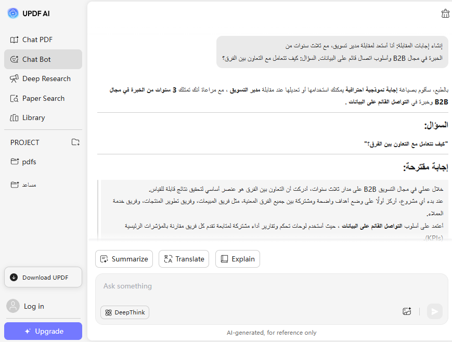Click the Upgrade button
The height and width of the screenshot is (342, 452).
(x=43, y=331)
